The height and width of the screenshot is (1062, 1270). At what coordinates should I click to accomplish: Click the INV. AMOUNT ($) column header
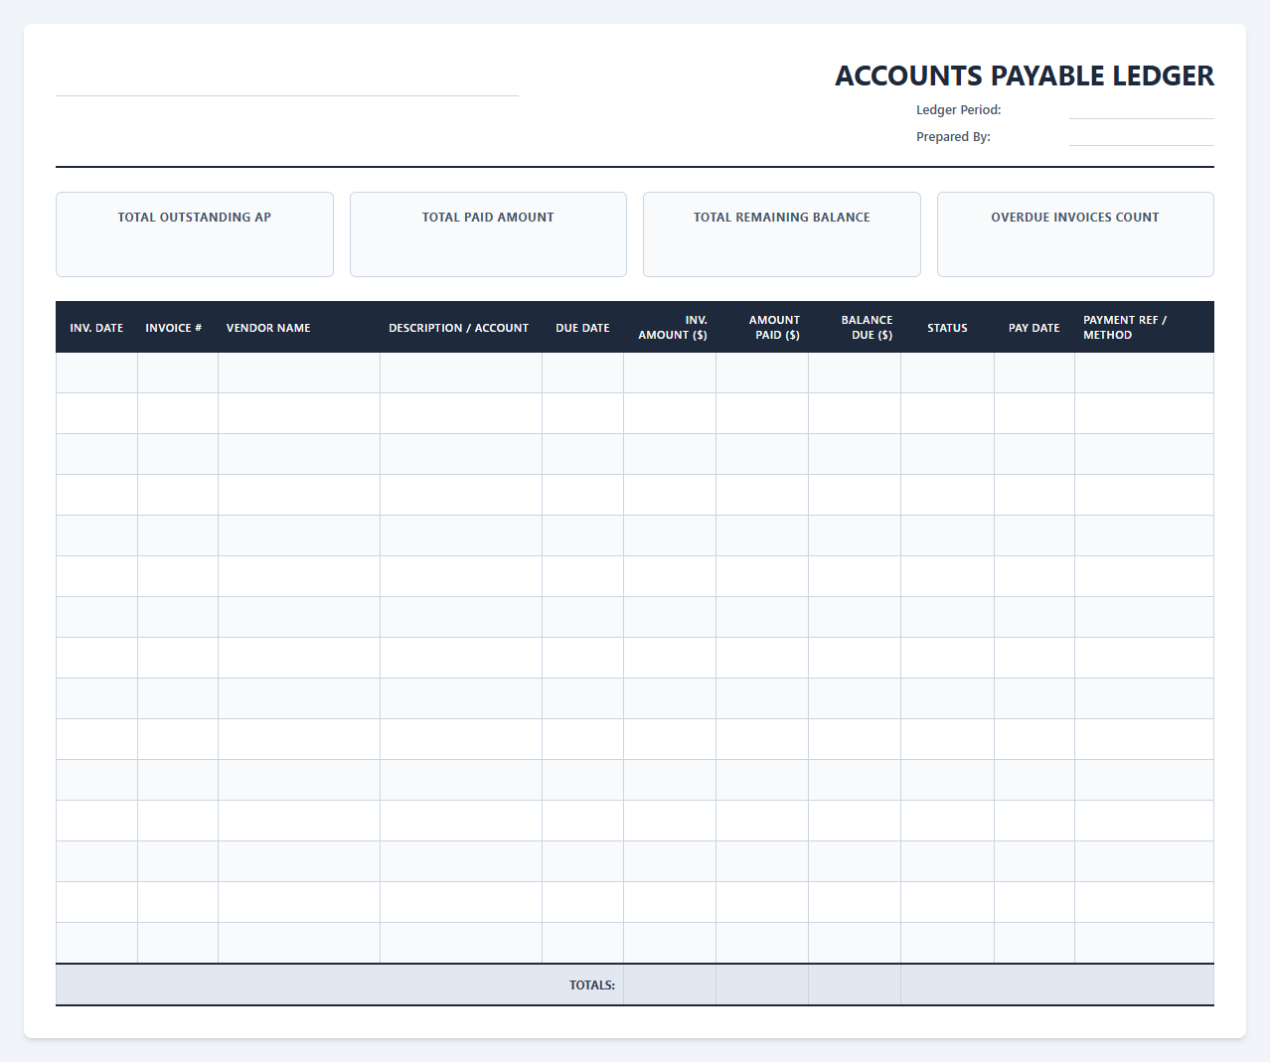coord(672,328)
